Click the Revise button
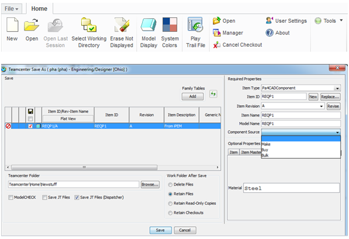Screen dimensions: 349x239 pos(333,106)
